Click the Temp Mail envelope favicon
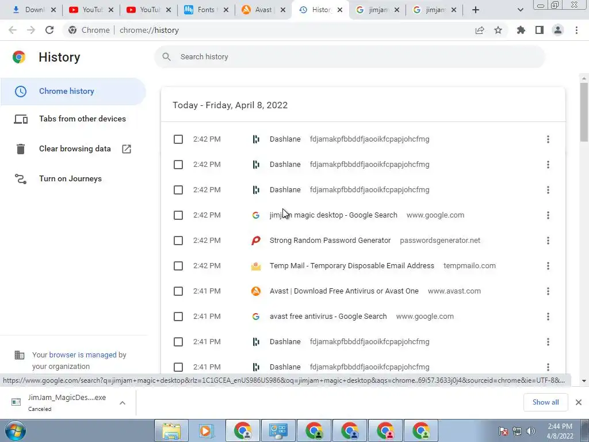Image resolution: width=589 pixels, height=442 pixels. coord(256,266)
